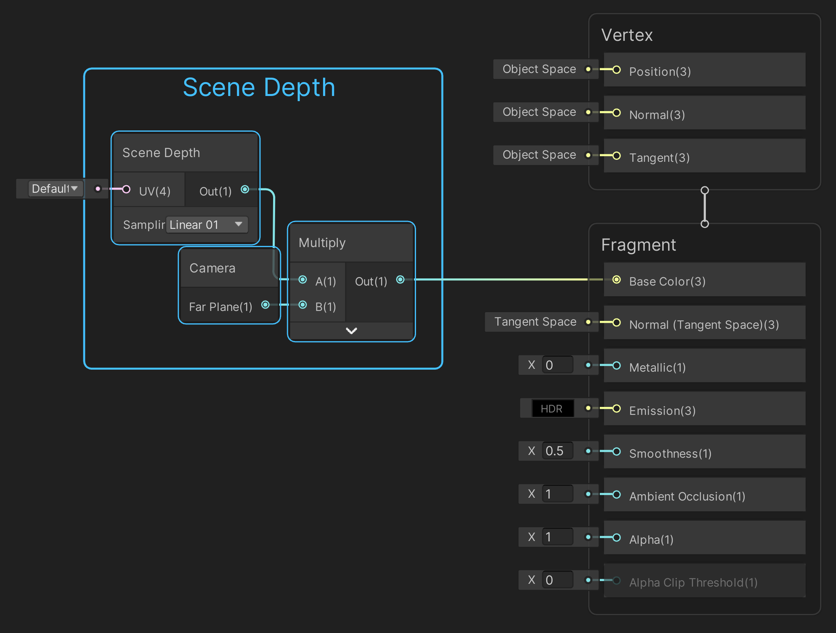Screen dimensions: 836x633
Task: Click the HDR emission color swatch
Action: 552,409
